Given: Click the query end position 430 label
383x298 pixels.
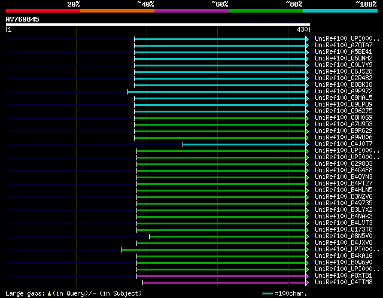Looking at the screenshot, I should pos(302,29).
